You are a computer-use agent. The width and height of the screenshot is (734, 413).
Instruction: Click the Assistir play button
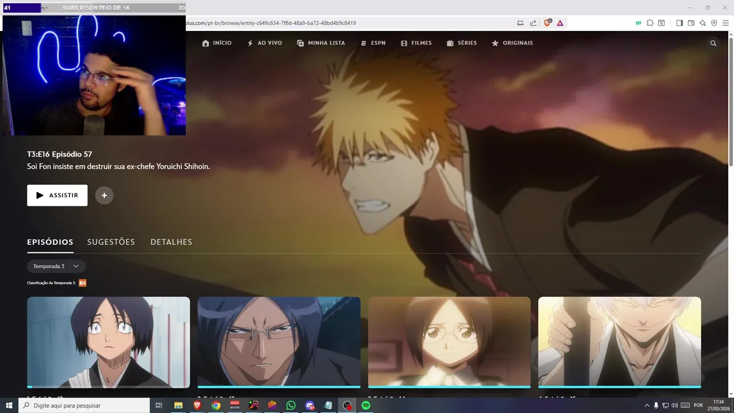click(x=57, y=195)
